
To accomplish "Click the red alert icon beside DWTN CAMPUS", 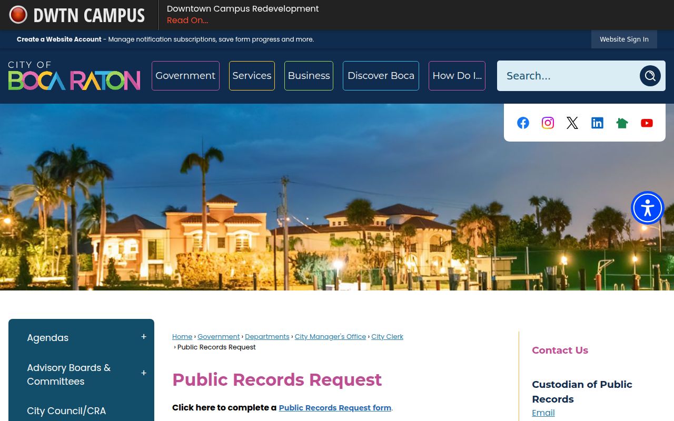I will click(18, 15).
